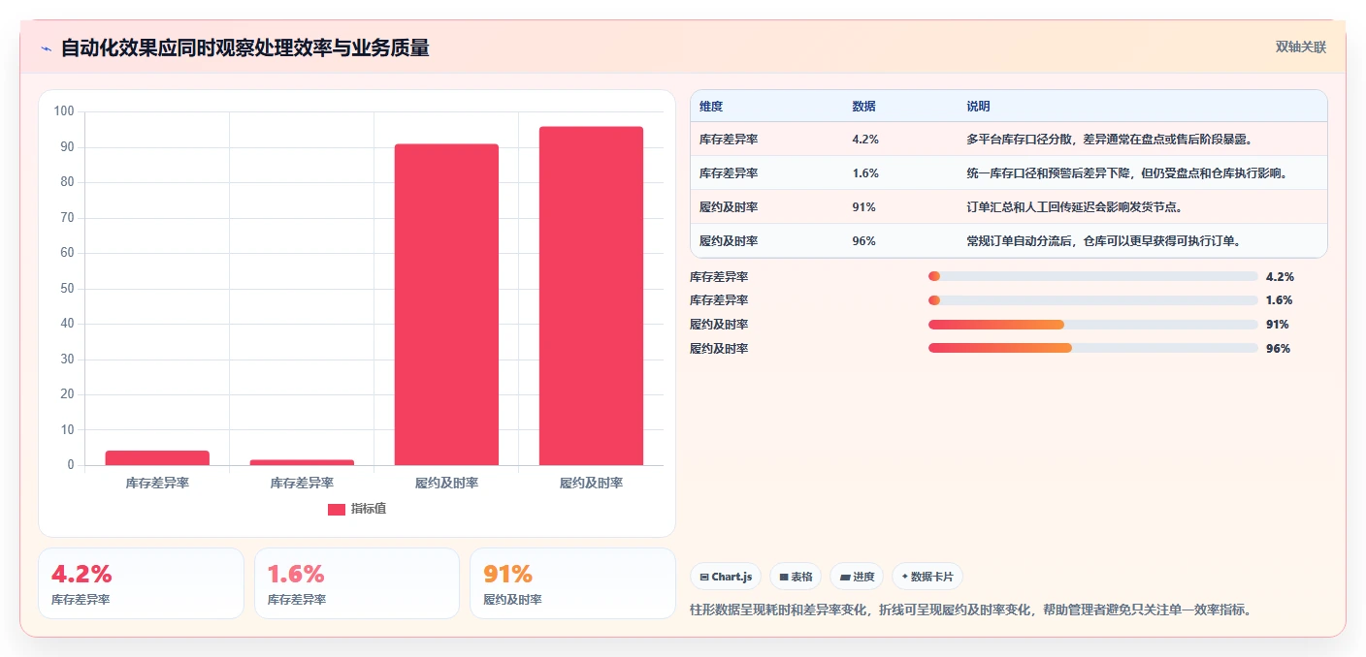Screen dimensions: 1366x657
Task: Click the 96% value beside its progress bar
Action: click(x=1278, y=349)
